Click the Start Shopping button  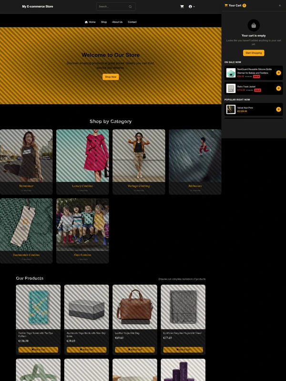click(x=254, y=53)
